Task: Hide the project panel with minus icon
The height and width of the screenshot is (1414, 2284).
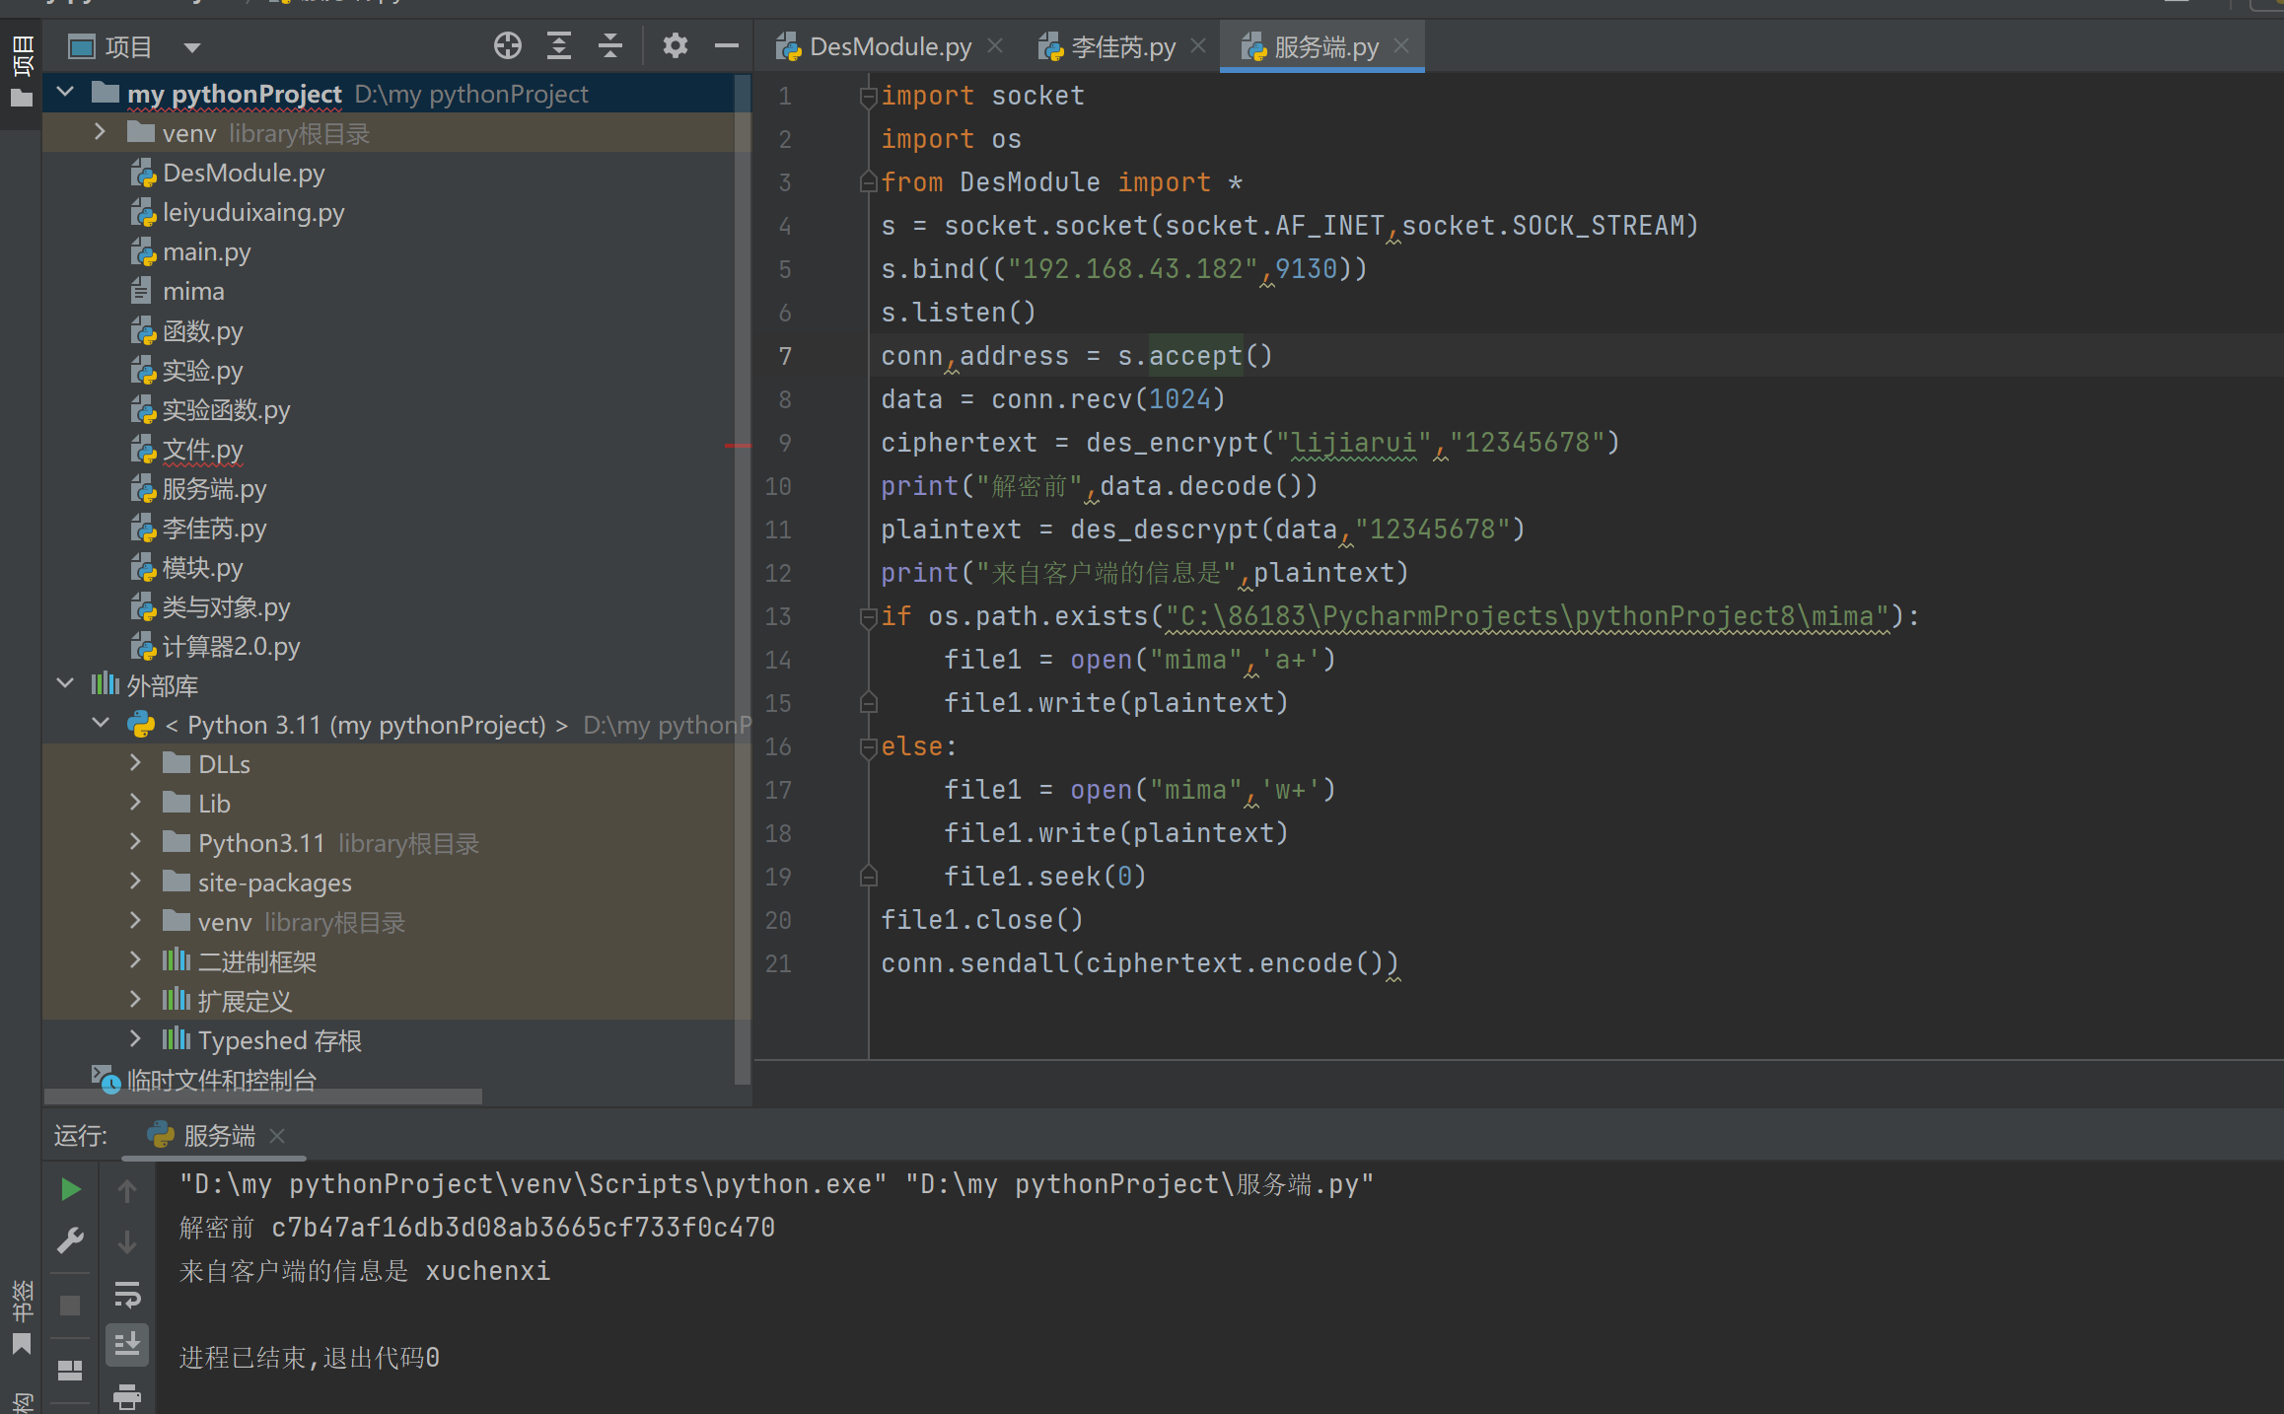Action: [727, 45]
